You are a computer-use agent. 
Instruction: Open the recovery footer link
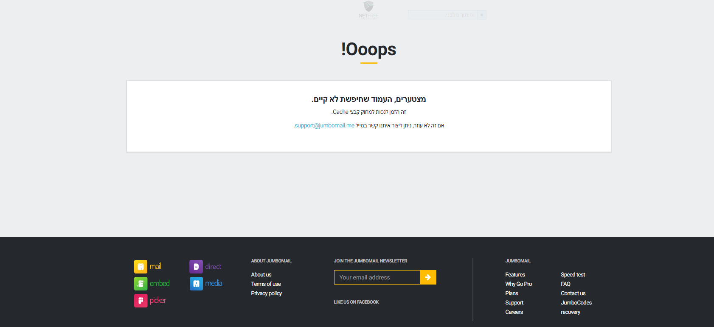click(x=571, y=312)
